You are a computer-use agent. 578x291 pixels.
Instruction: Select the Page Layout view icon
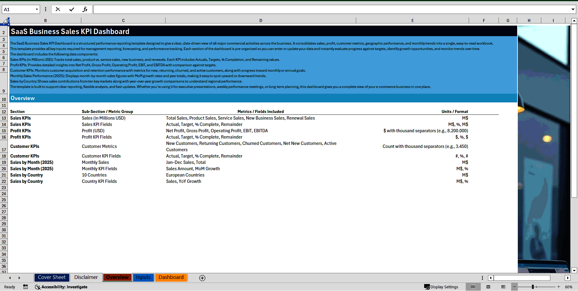pos(488,287)
